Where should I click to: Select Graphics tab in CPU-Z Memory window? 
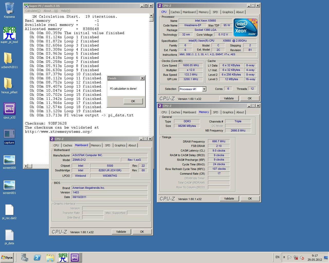coord(228,112)
